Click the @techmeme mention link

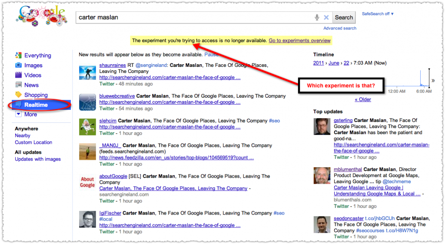(x=397, y=181)
